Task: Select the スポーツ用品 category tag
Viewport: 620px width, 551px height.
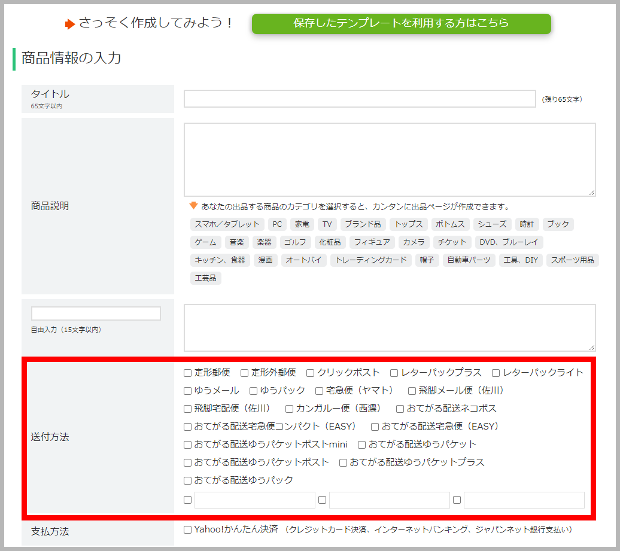Action: (x=573, y=260)
